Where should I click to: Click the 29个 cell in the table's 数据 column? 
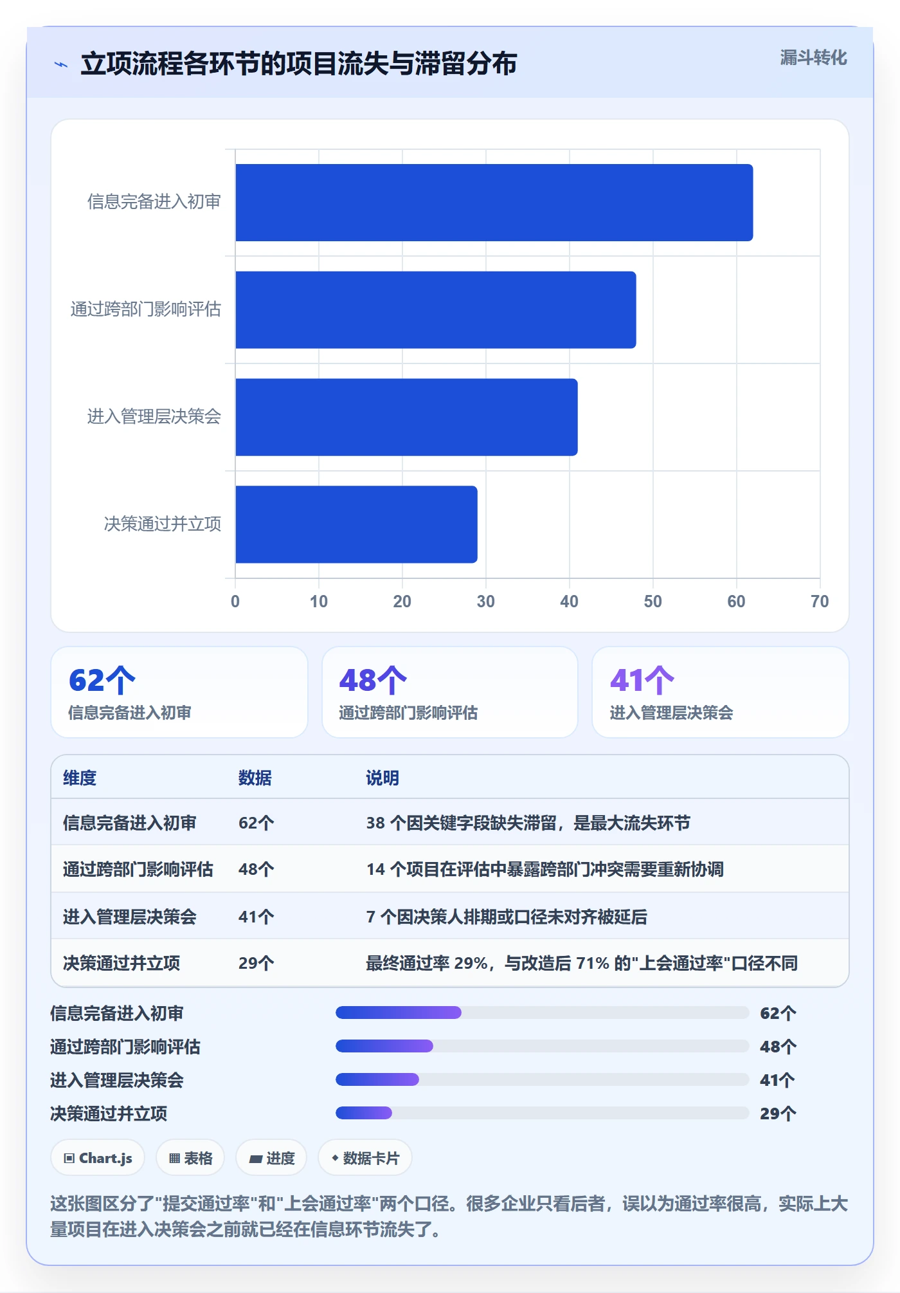256,962
